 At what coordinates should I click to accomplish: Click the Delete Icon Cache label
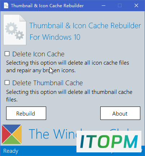point(38,54)
